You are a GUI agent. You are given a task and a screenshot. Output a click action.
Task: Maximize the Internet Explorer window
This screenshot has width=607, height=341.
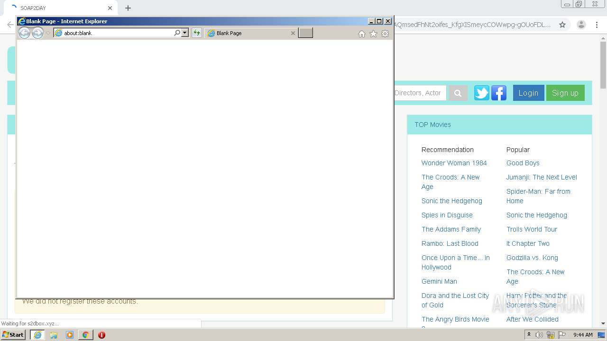[379, 21]
